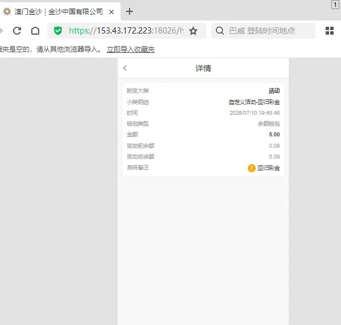Click the 余额钱包 wallet type value
Viewport: 341px width, 325px height.
(269, 124)
